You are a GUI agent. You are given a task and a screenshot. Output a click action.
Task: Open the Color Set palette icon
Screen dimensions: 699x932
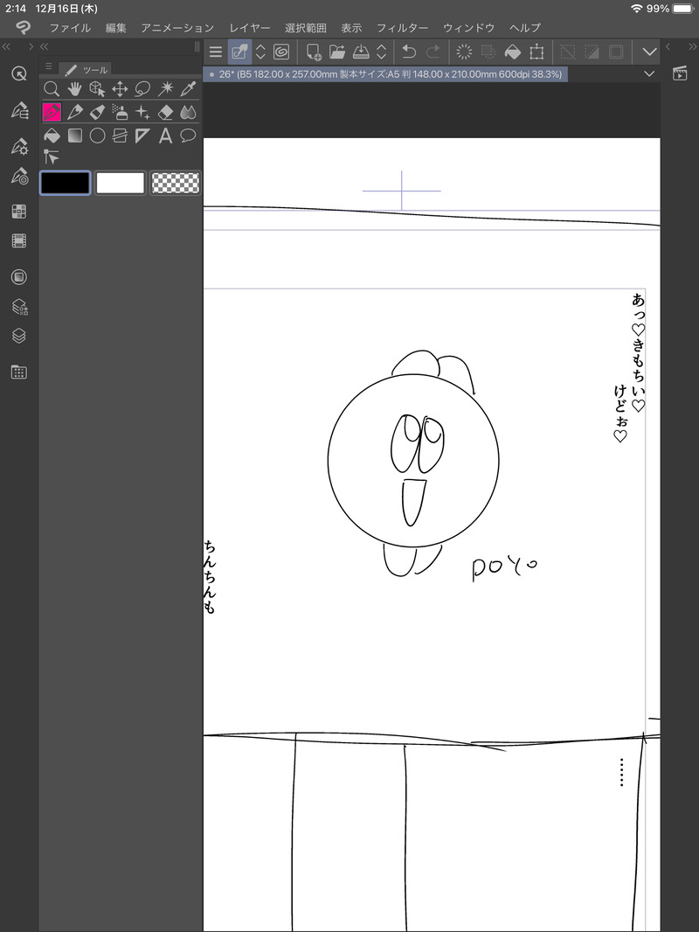click(x=19, y=211)
